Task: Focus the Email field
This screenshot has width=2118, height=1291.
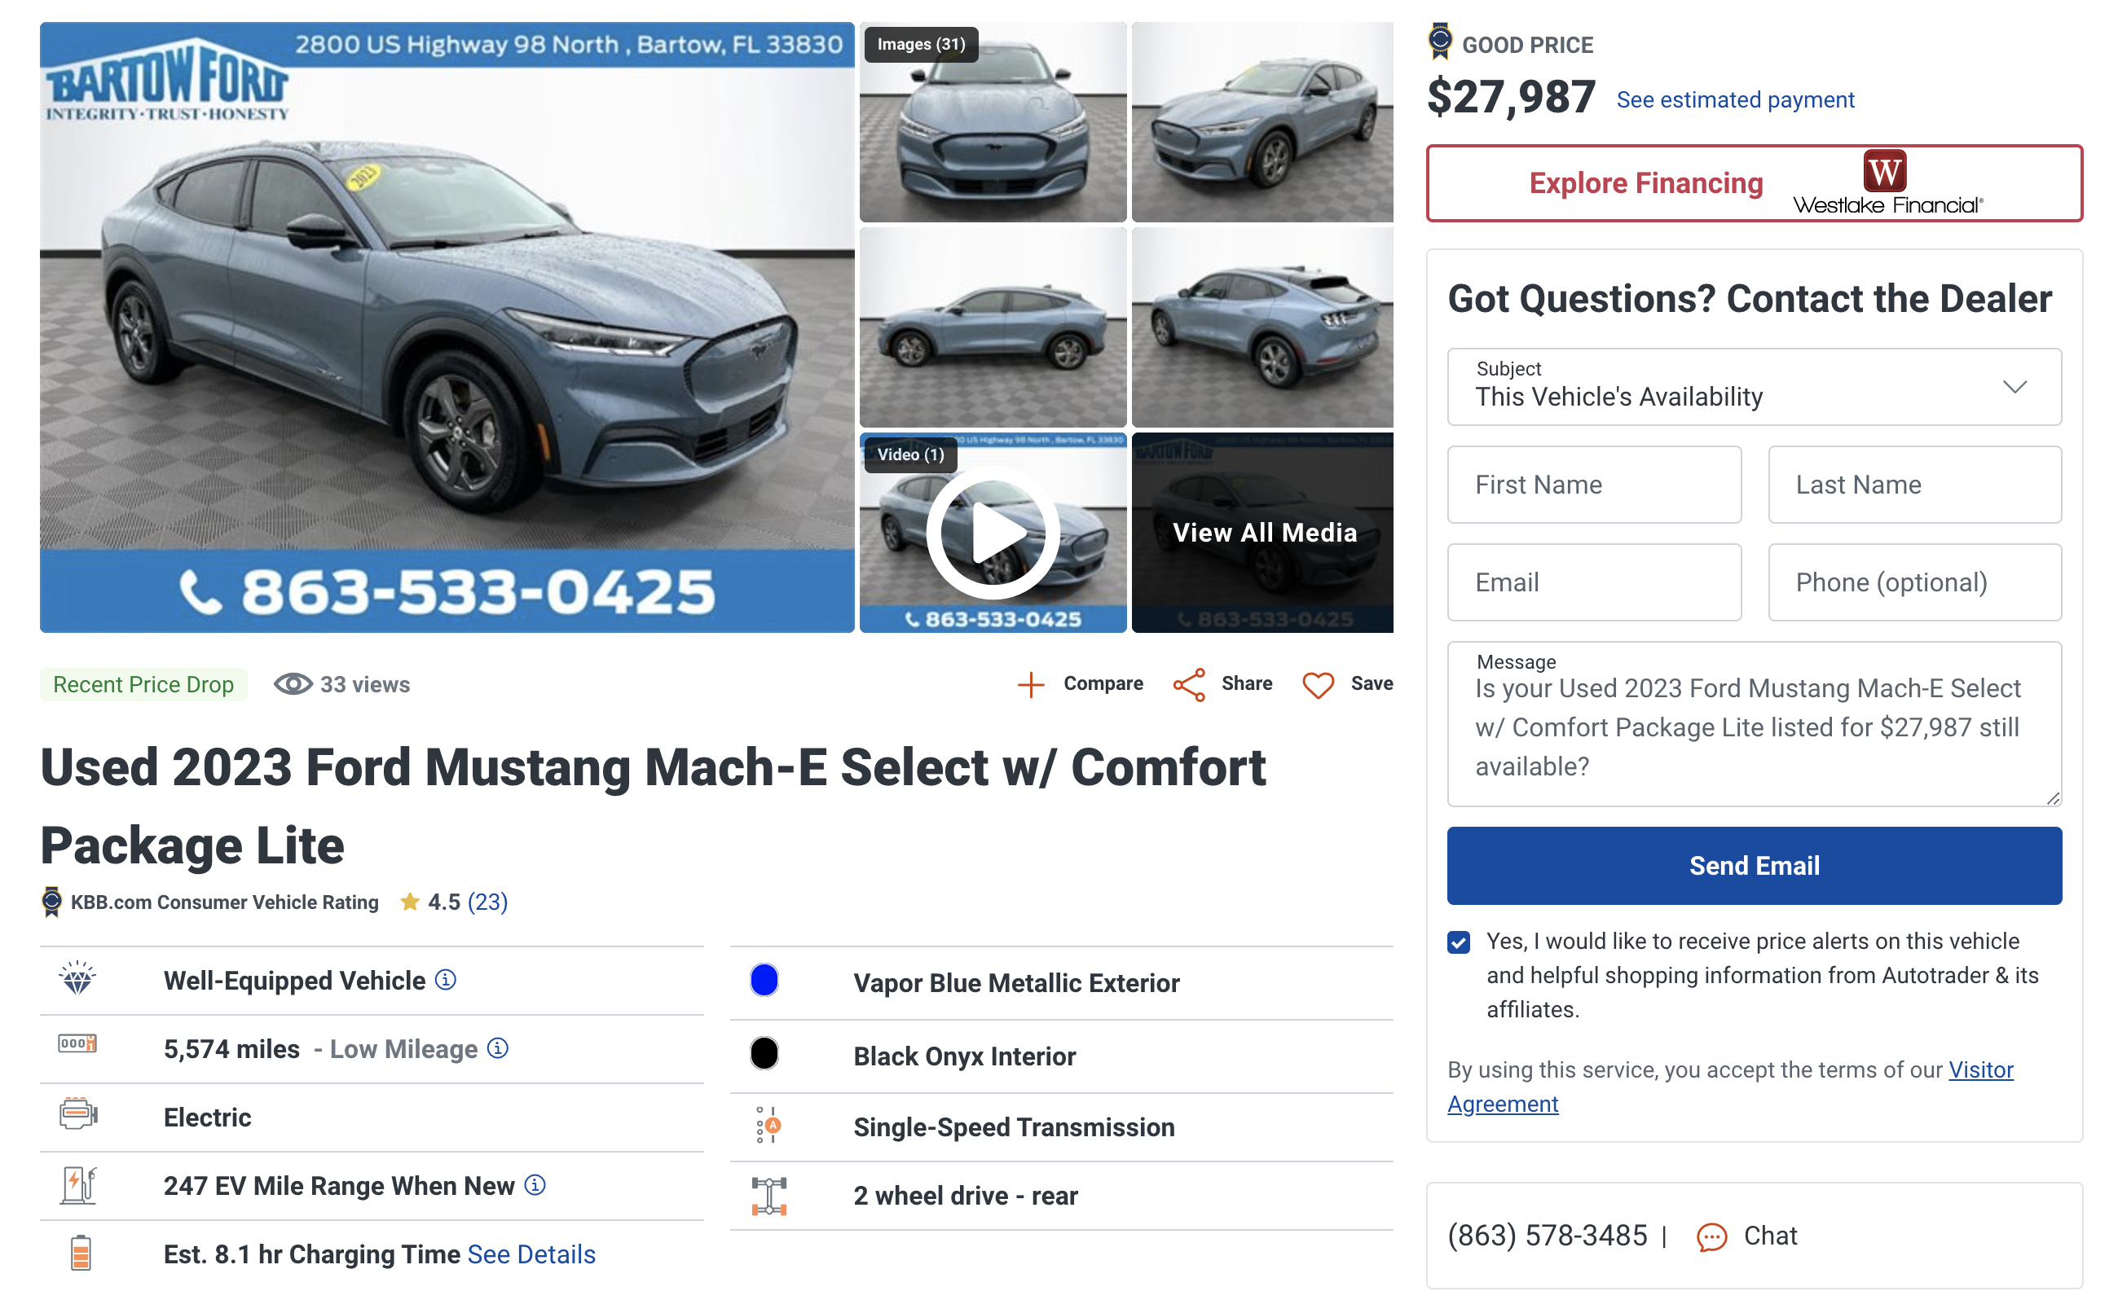Action: click(1595, 582)
